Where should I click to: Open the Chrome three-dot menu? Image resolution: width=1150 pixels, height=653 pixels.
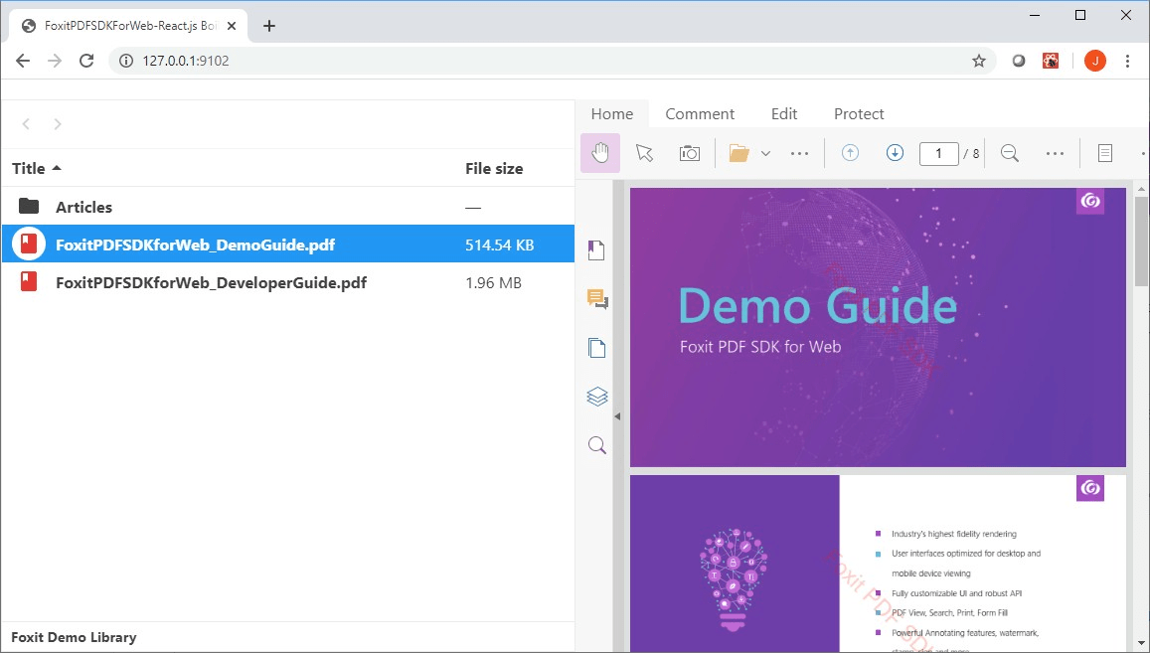(x=1127, y=61)
